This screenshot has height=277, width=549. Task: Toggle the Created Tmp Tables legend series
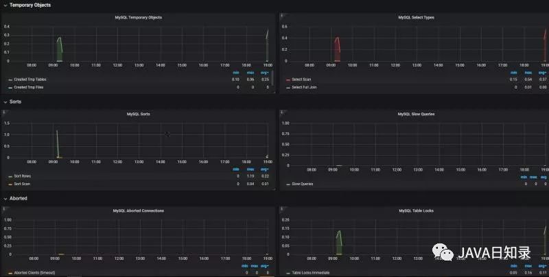(30, 80)
